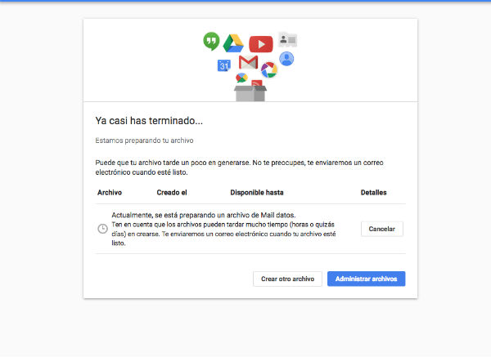Click the blue profile avatar icon
491x357 pixels.
(286, 59)
